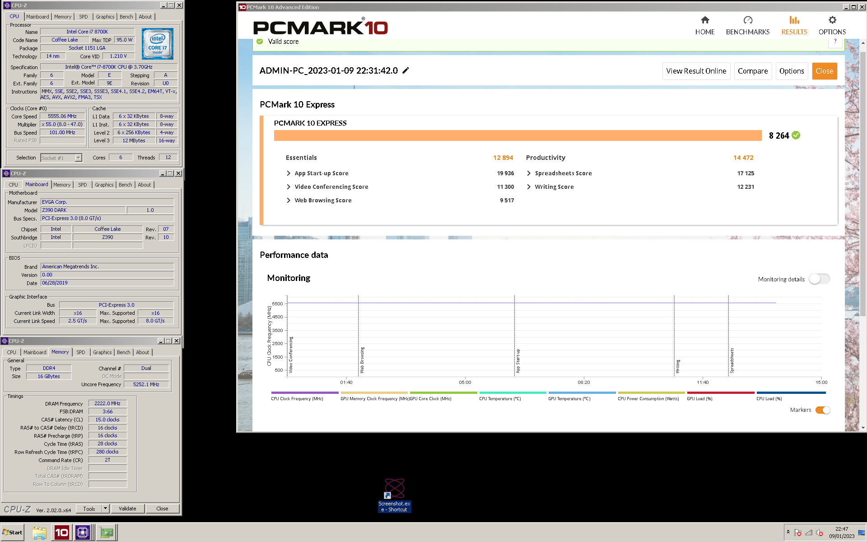Click the mainboard model Z390 DARK field
Image resolution: width=867 pixels, height=542 pixels.
[83, 210]
